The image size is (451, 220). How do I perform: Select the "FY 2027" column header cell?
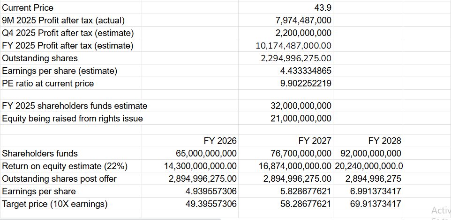point(315,141)
